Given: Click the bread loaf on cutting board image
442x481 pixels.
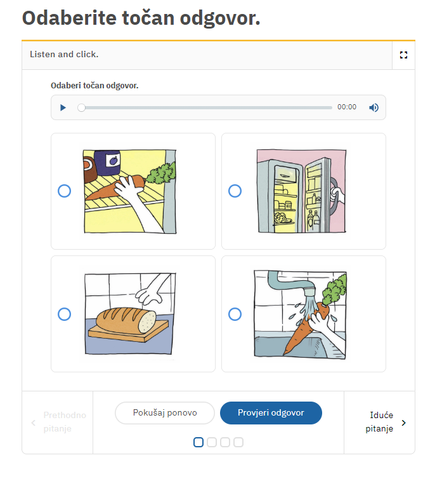Looking at the screenshot, I should pyautogui.click(x=130, y=313).
